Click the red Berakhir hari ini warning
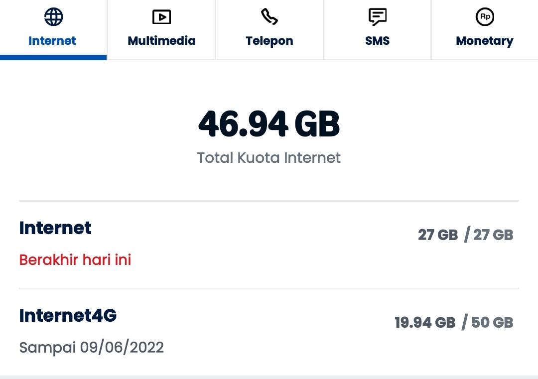The width and height of the screenshot is (538, 379). 75,260
